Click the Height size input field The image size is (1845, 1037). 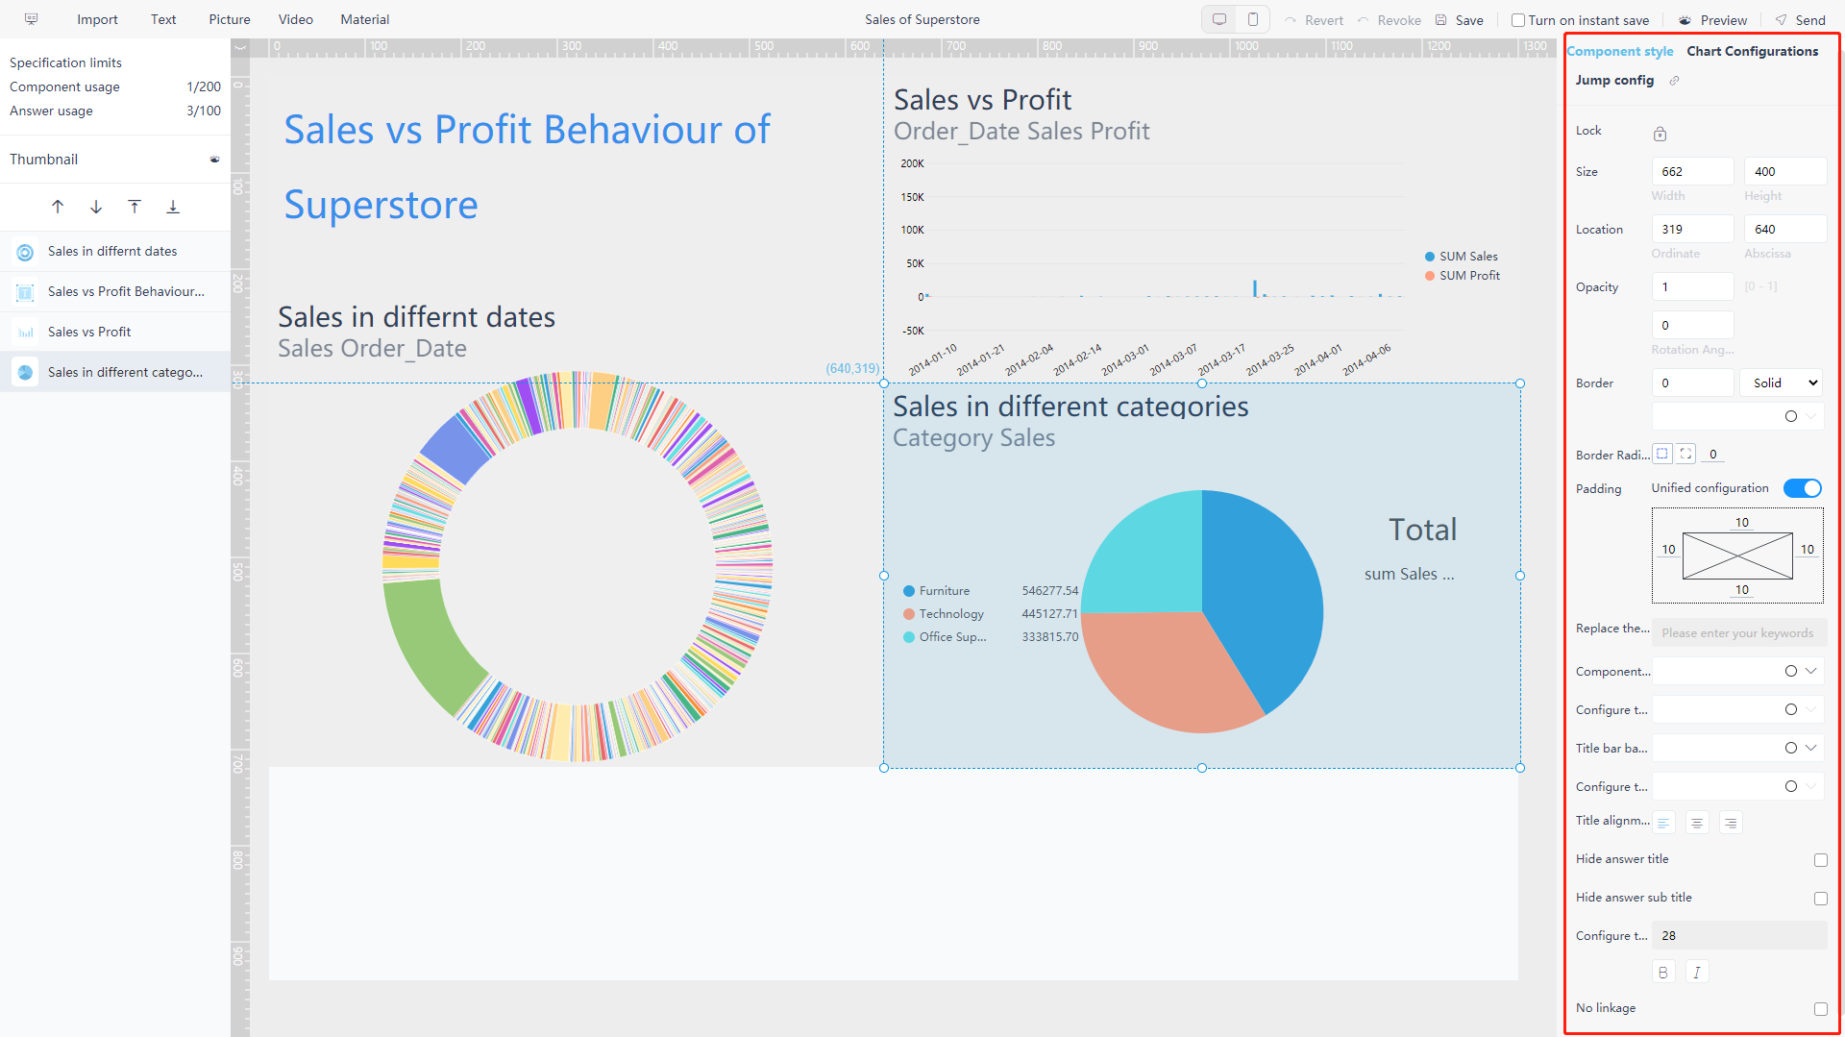[1785, 171]
